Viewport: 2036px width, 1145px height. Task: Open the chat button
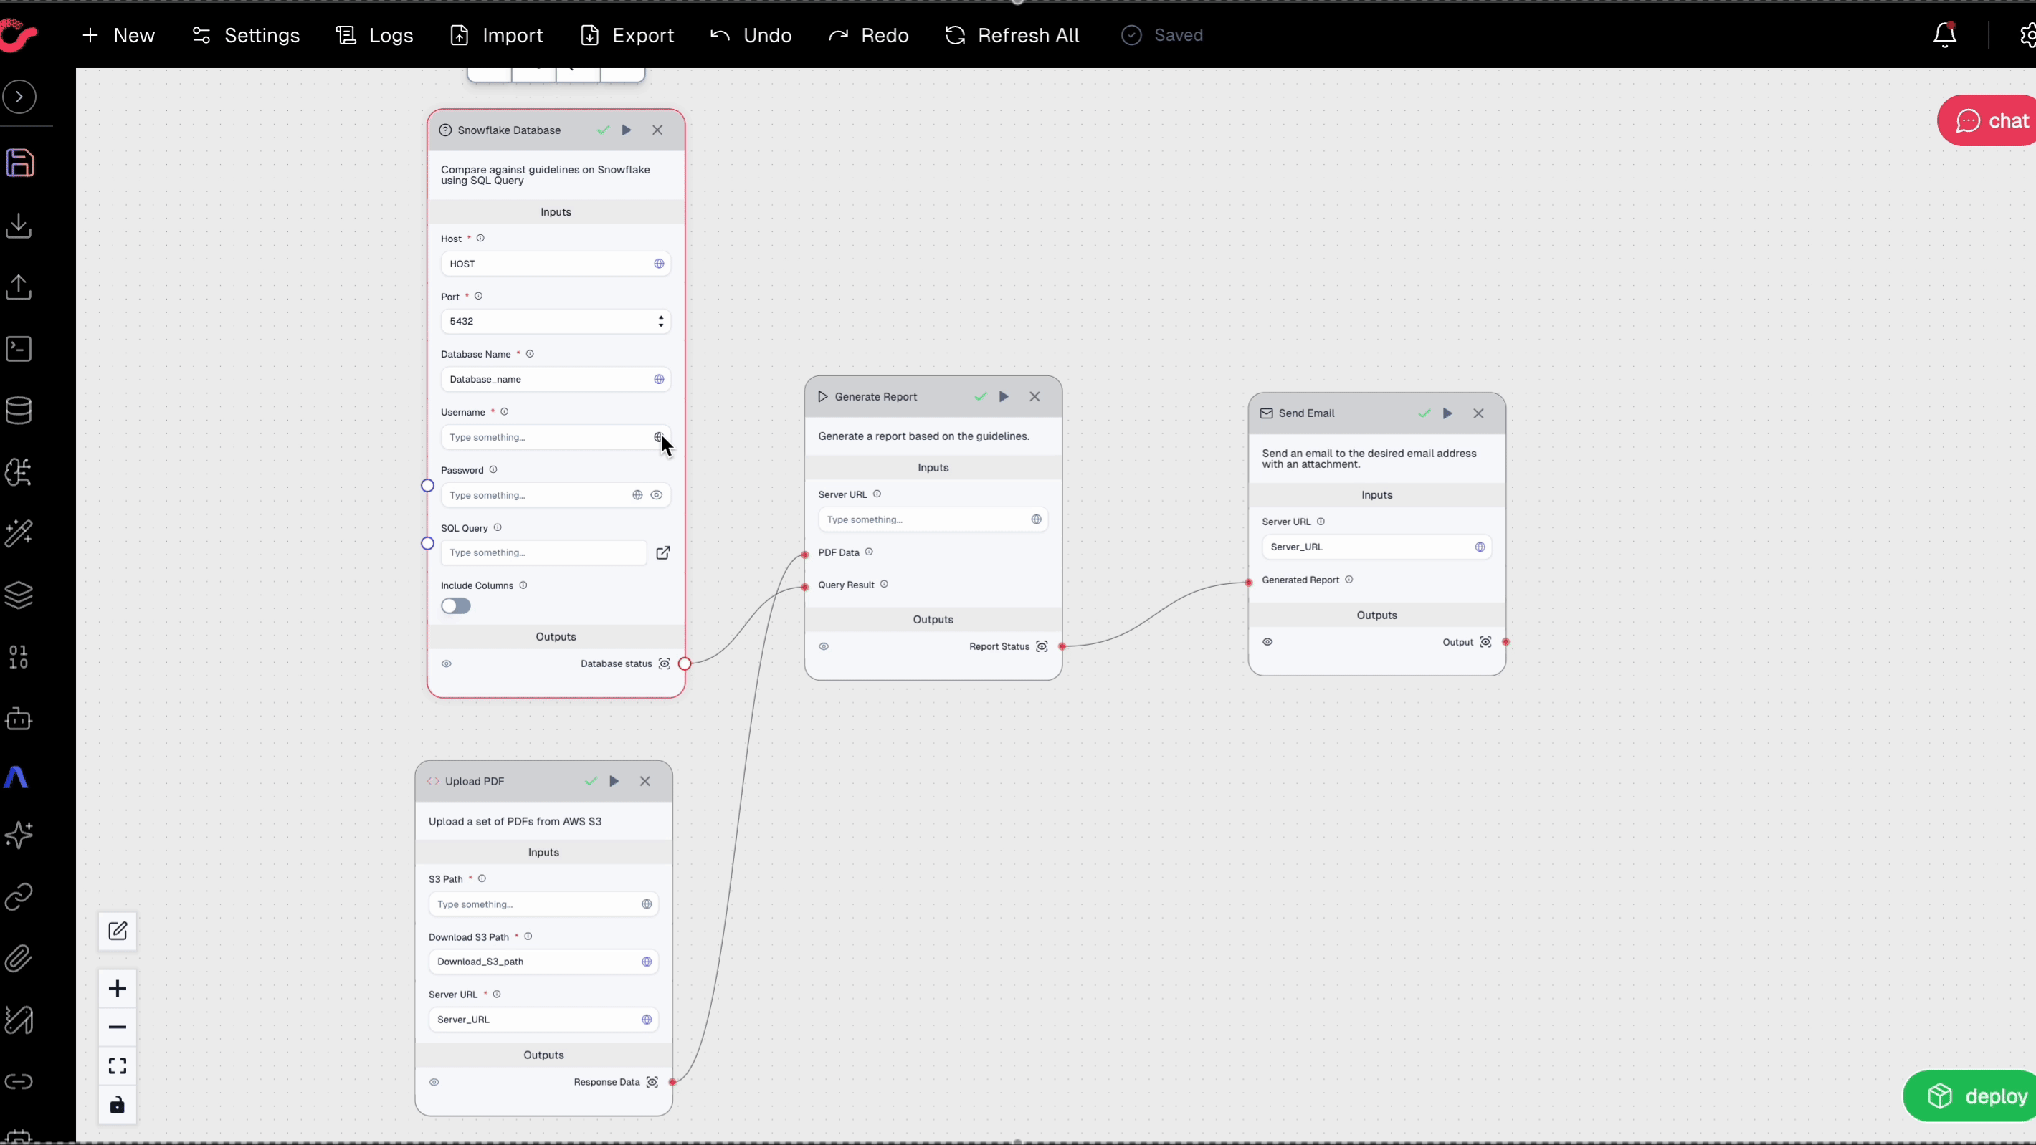pos(1988,121)
